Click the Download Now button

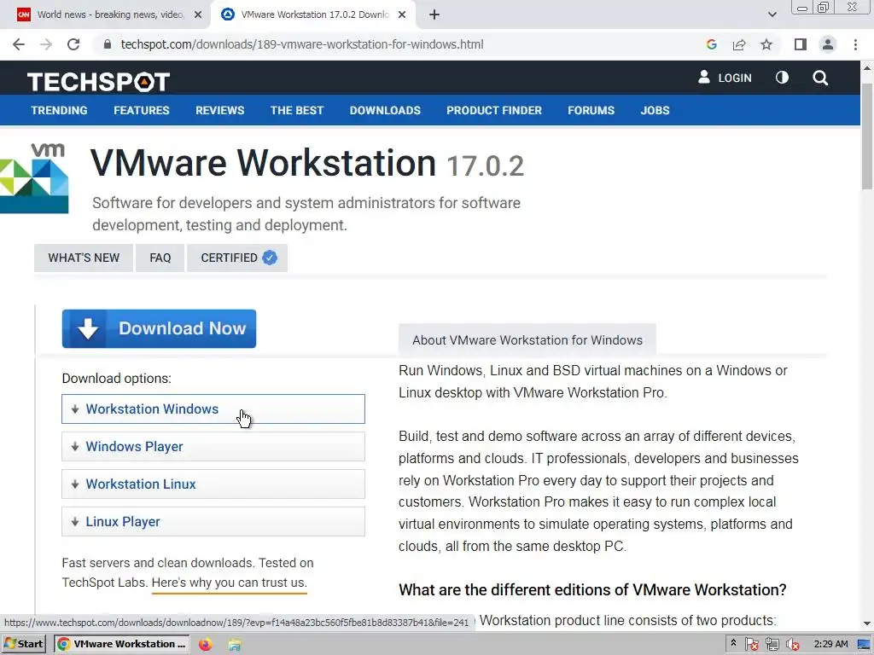159,328
